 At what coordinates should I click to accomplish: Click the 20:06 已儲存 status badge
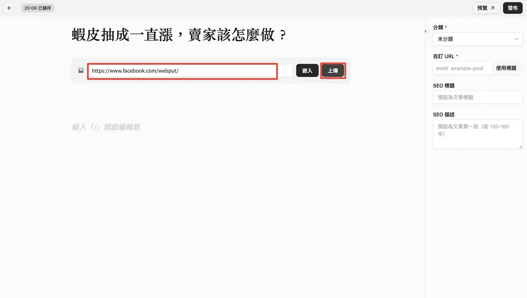point(38,8)
